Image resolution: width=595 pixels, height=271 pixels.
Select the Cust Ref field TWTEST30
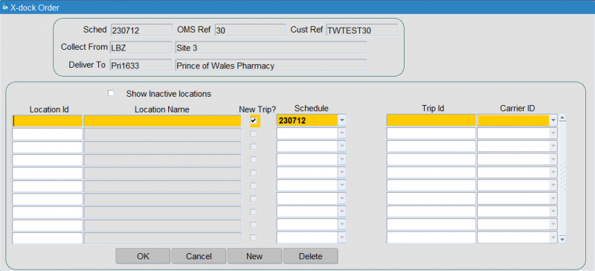point(361,31)
